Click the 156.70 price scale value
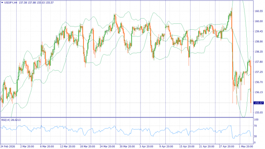265x149 pixels. [258, 82]
